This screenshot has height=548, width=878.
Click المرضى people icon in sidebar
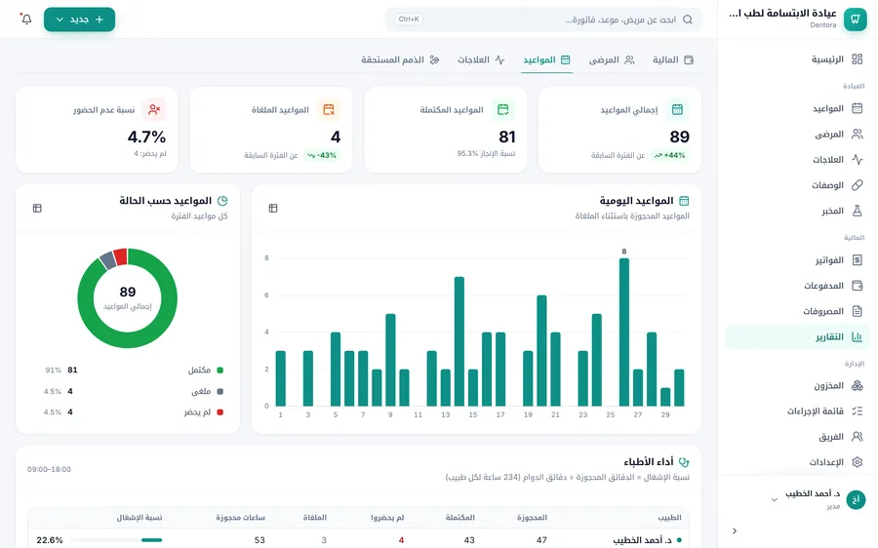[x=857, y=134]
